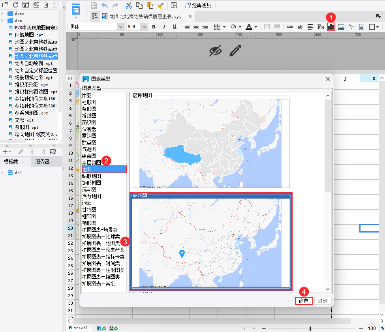Viewport: 385px width, 332px height.
Task: Choose 地图 in chart type list
Action: click(104, 169)
